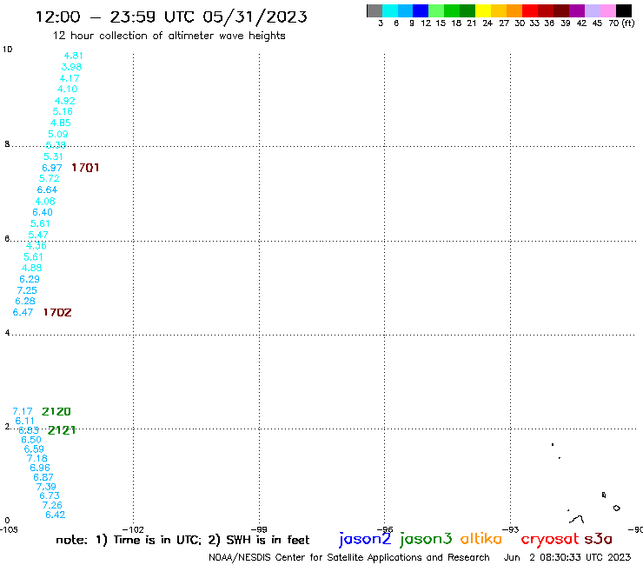The width and height of the screenshot is (643, 565).
Task: Select the 'cryosat' satellite legend label
Action: [550, 540]
